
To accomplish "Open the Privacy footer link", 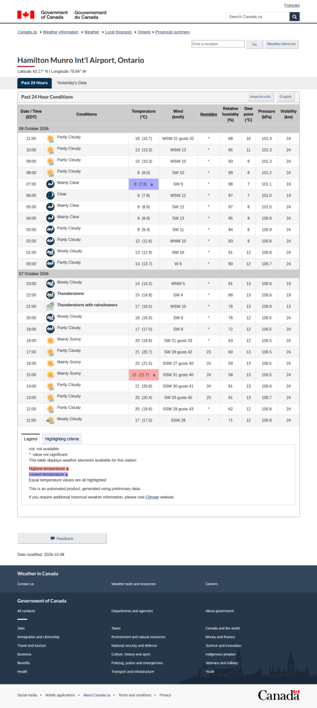I will point(165,695).
